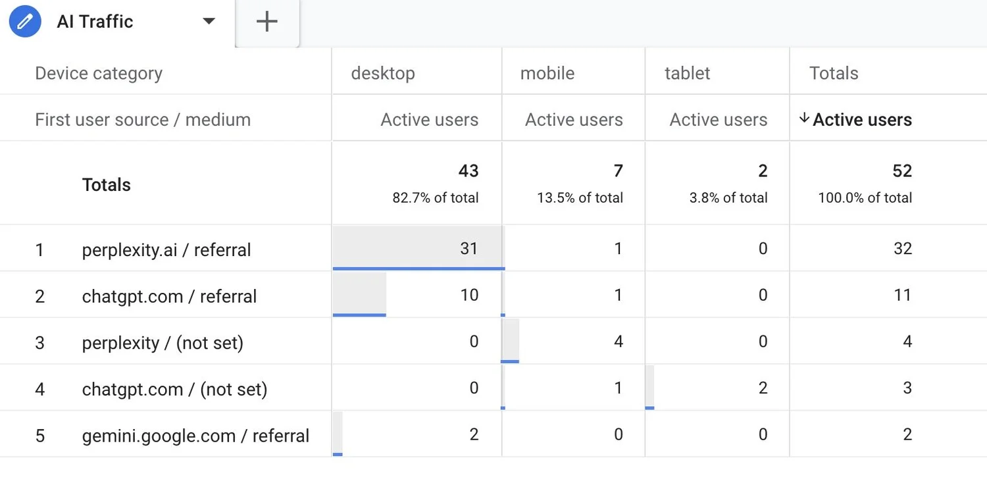
Task: Click the First user source / medium header
Action: (142, 119)
